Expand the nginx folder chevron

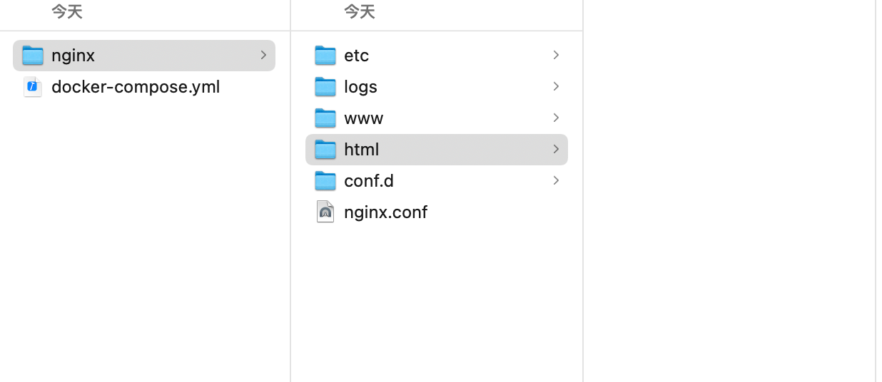click(x=263, y=55)
